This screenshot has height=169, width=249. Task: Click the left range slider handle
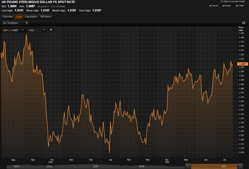[188, 167]
